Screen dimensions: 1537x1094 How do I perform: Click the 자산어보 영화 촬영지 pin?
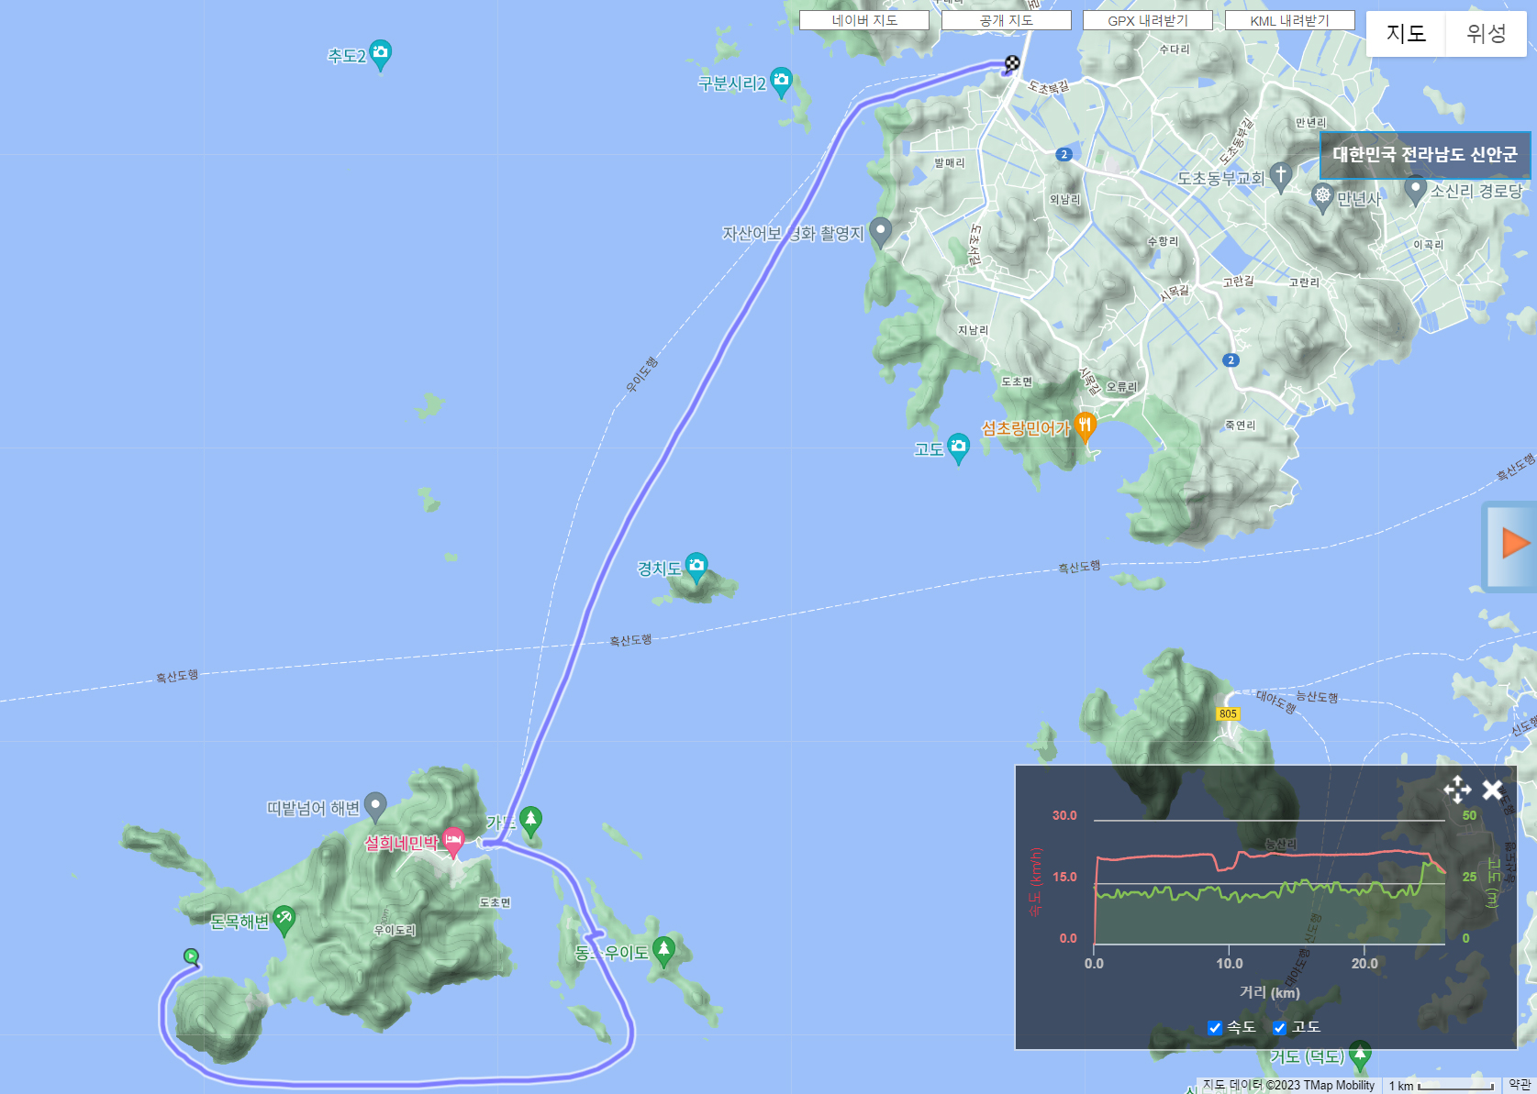(x=881, y=232)
